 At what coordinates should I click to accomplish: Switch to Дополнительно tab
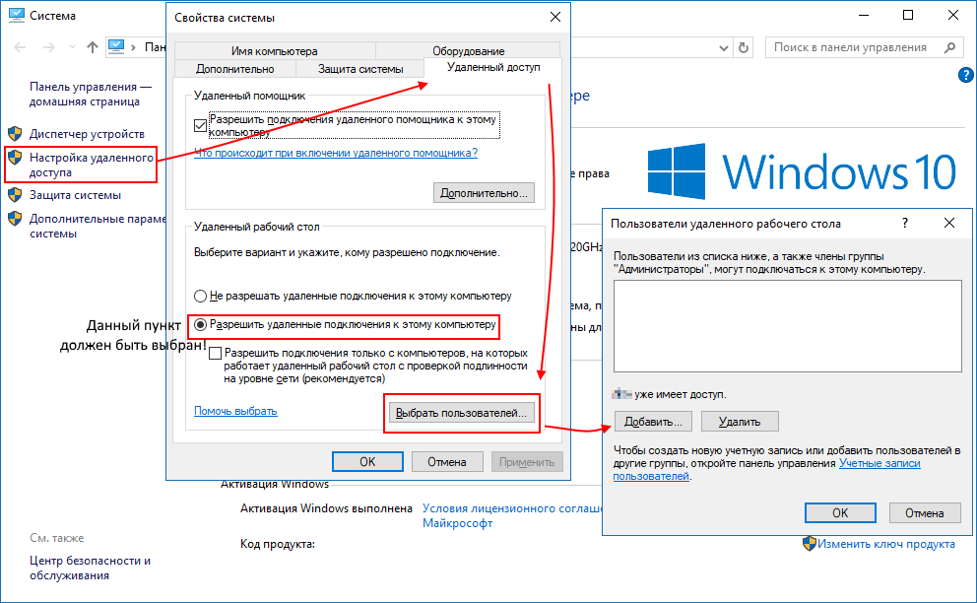click(235, 69)
